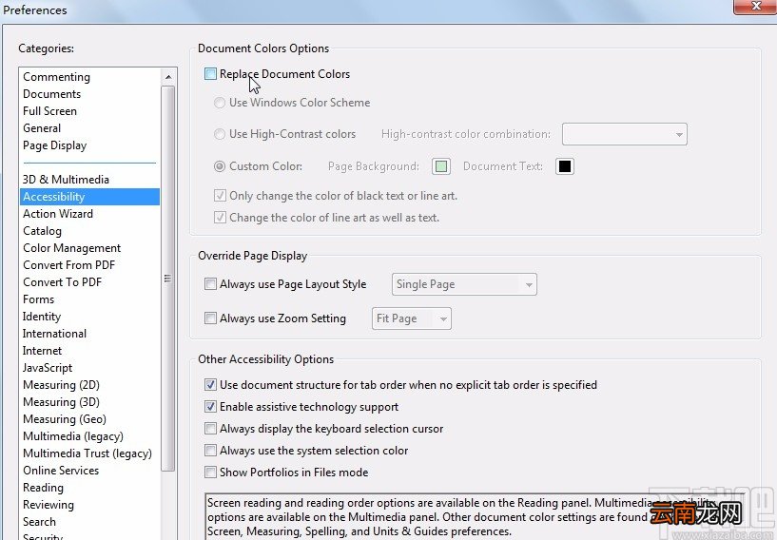Enable Always display keyboard selection cursor
Viewport: 777px width, 540px height.
[210, 429]
